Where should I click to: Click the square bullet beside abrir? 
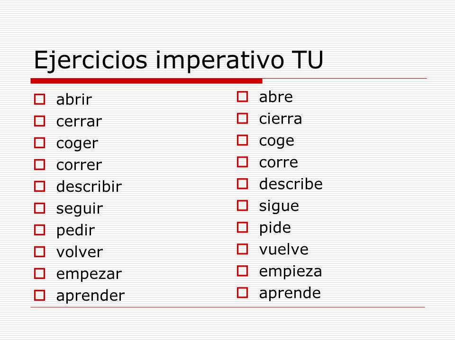39,99
